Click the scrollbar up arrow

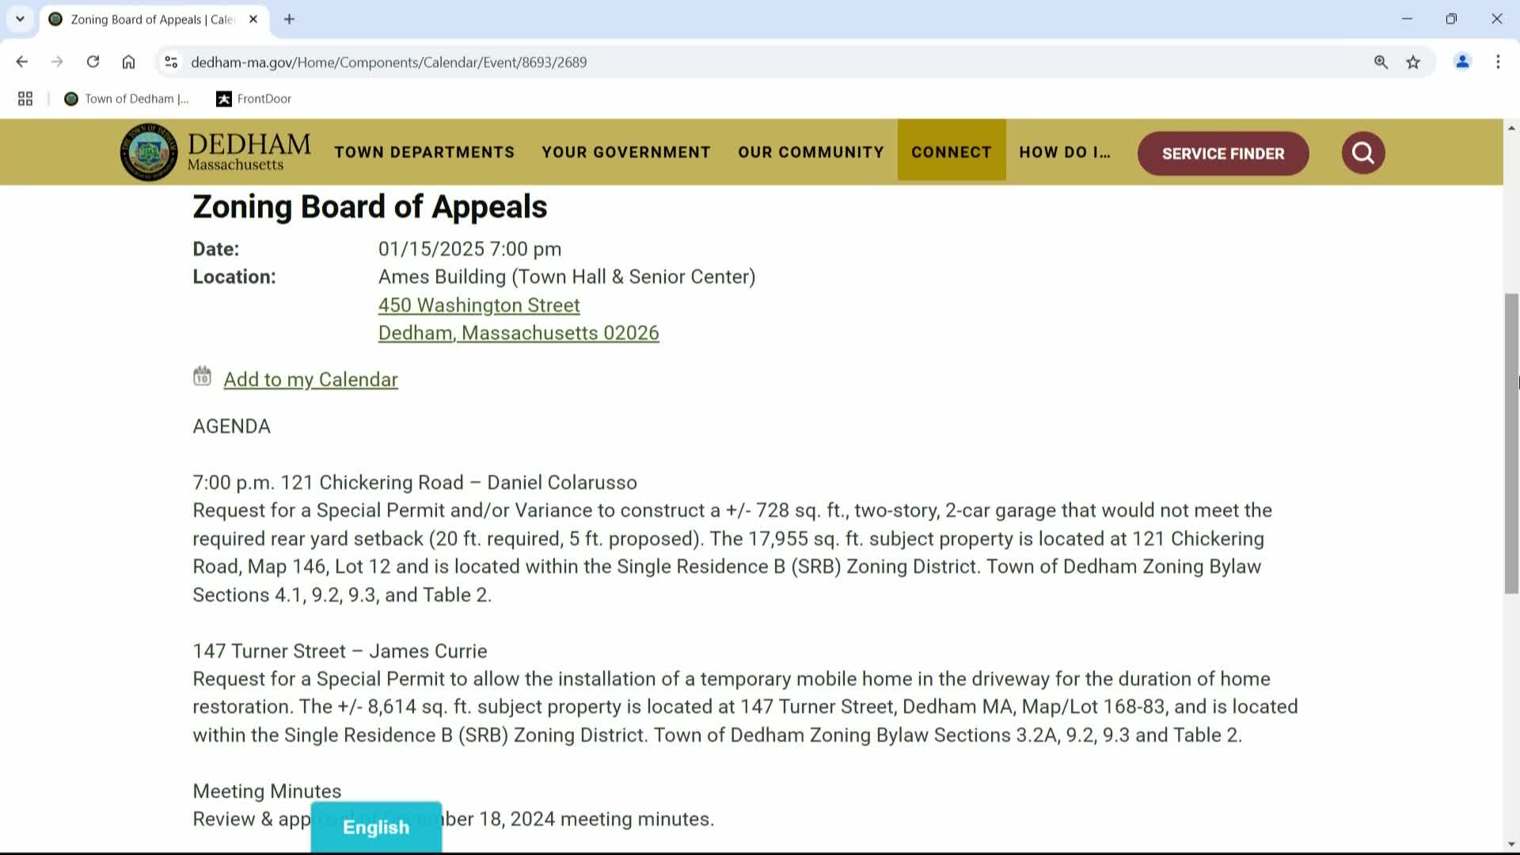[1511, 127]
